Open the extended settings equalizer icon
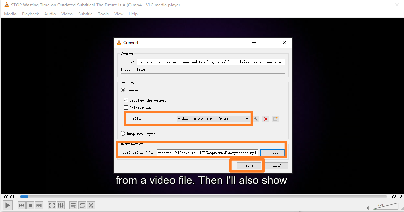Viewport: 404px width, 212px height. pos(61,205)
